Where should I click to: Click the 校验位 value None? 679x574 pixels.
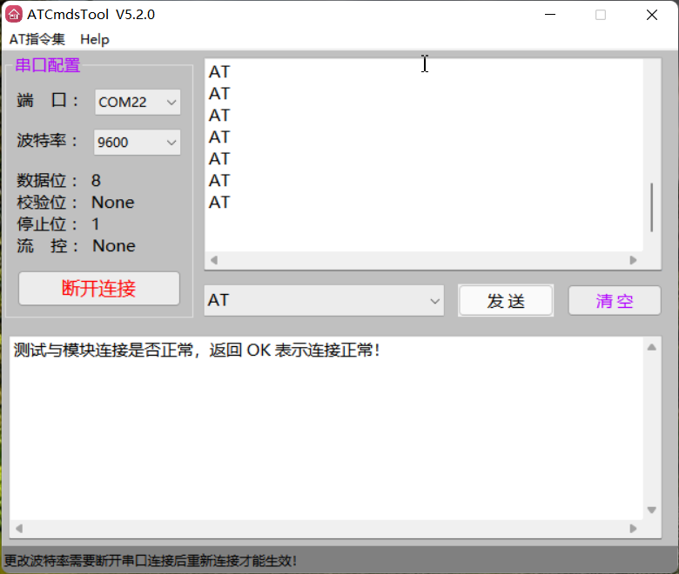(113, 203)
